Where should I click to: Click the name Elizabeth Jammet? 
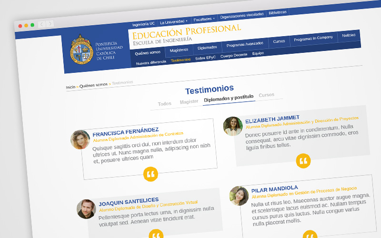pyautogui.click(x=272, y=119)
